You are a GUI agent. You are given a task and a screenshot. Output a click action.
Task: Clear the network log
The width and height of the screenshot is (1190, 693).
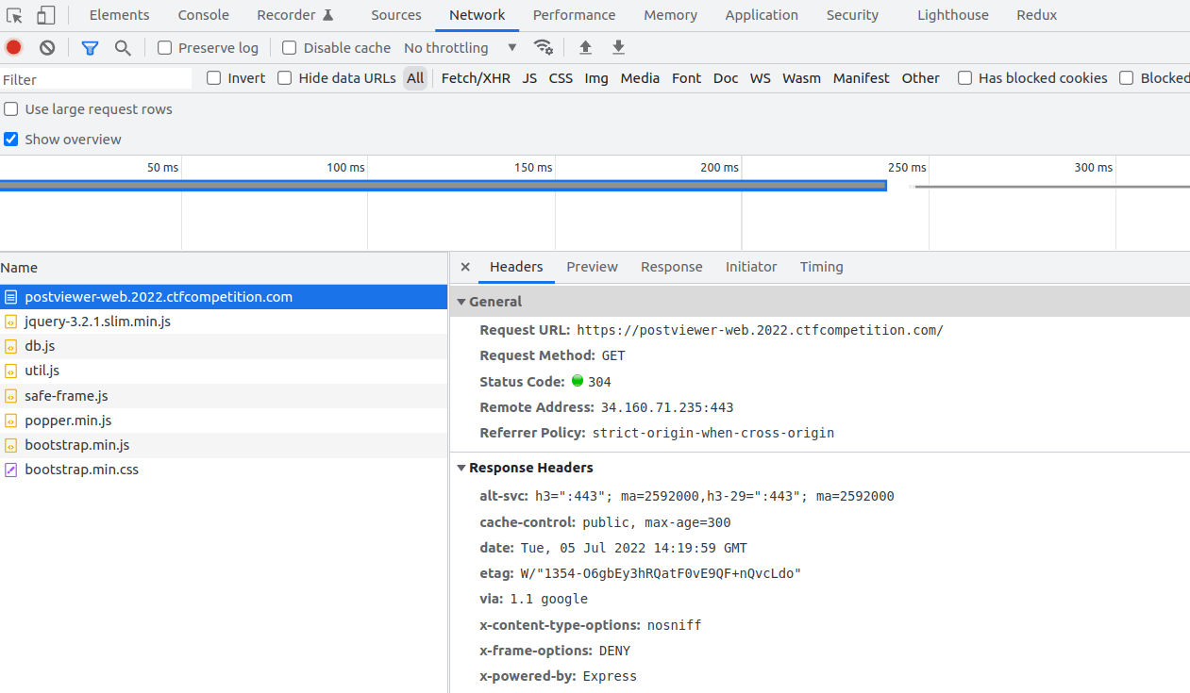[47, 47]
